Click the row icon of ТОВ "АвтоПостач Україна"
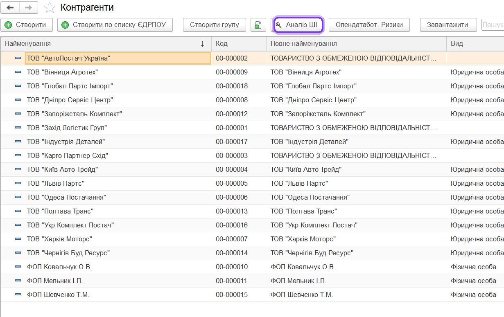The height and width of the screenshot is (317, 504). click(x=18, y=58)
